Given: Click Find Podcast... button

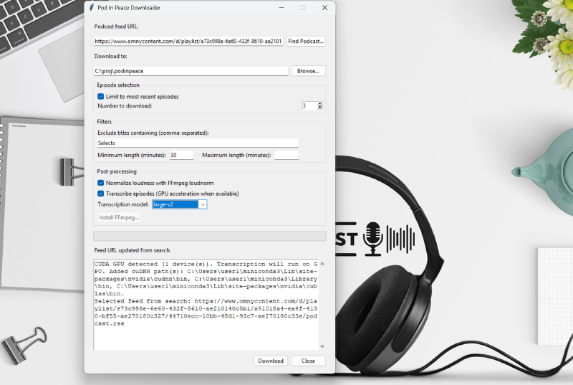Looking at the screenshot, I should coord(306,42).
